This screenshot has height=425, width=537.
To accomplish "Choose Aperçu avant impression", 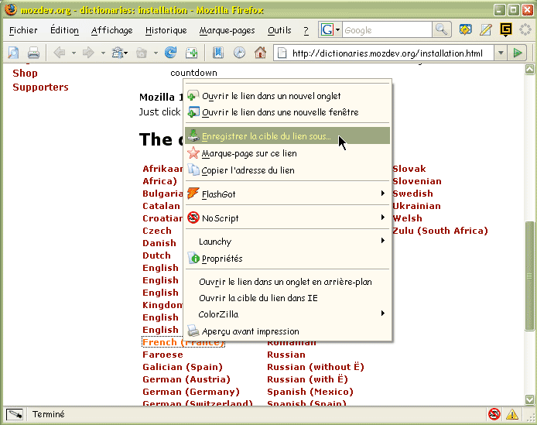I will [x=287, y=331].
